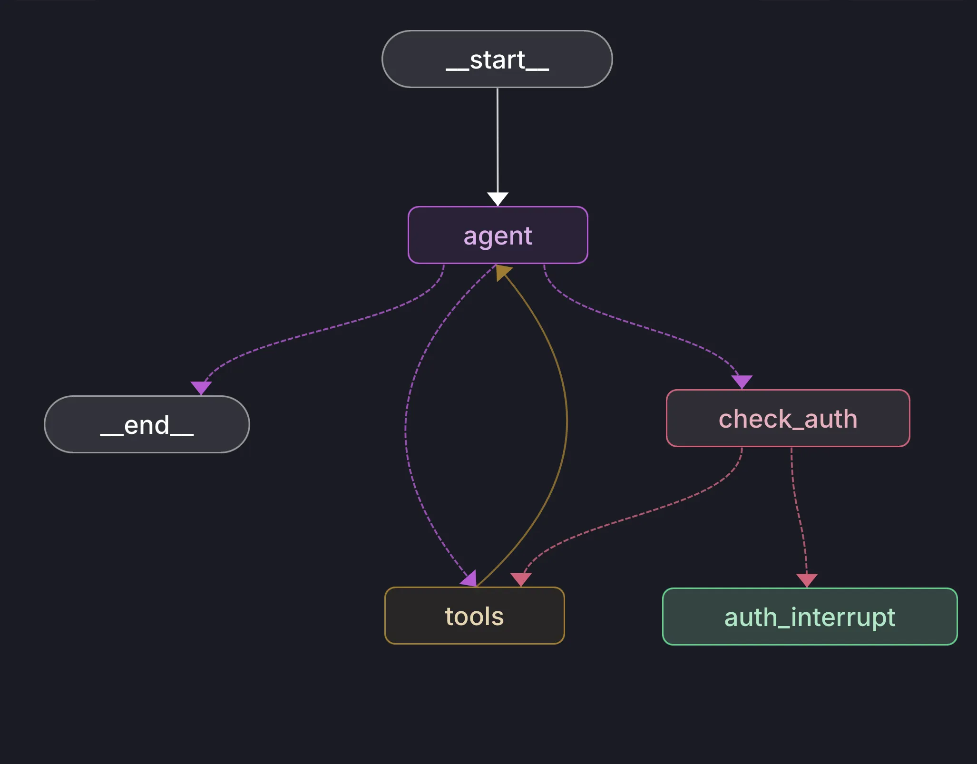Click the dashed edge from check_auth to auth_interrupt
The height and width of the screenshot is (764, 977).
797,514
